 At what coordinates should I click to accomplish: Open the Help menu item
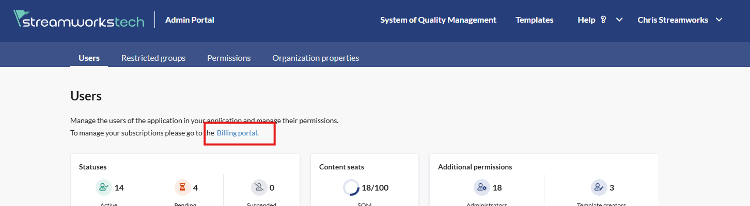[586, 20]
